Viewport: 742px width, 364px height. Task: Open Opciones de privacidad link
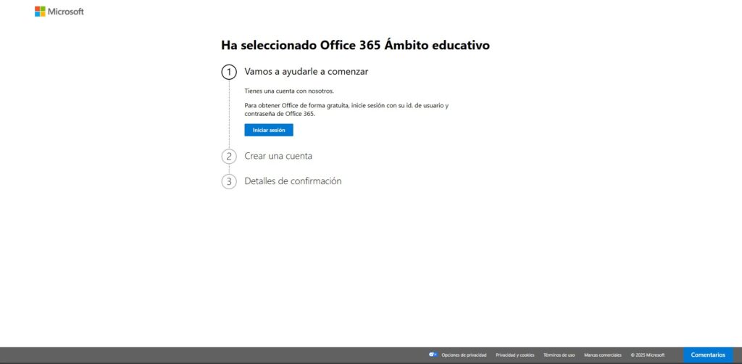pos(464,355)
